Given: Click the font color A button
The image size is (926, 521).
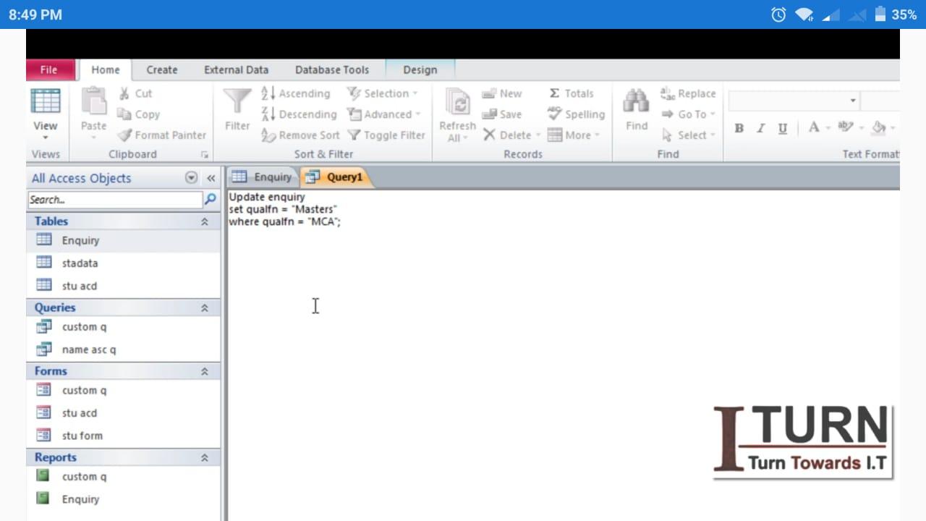Looking at the screenshot, I should [814, 127].
